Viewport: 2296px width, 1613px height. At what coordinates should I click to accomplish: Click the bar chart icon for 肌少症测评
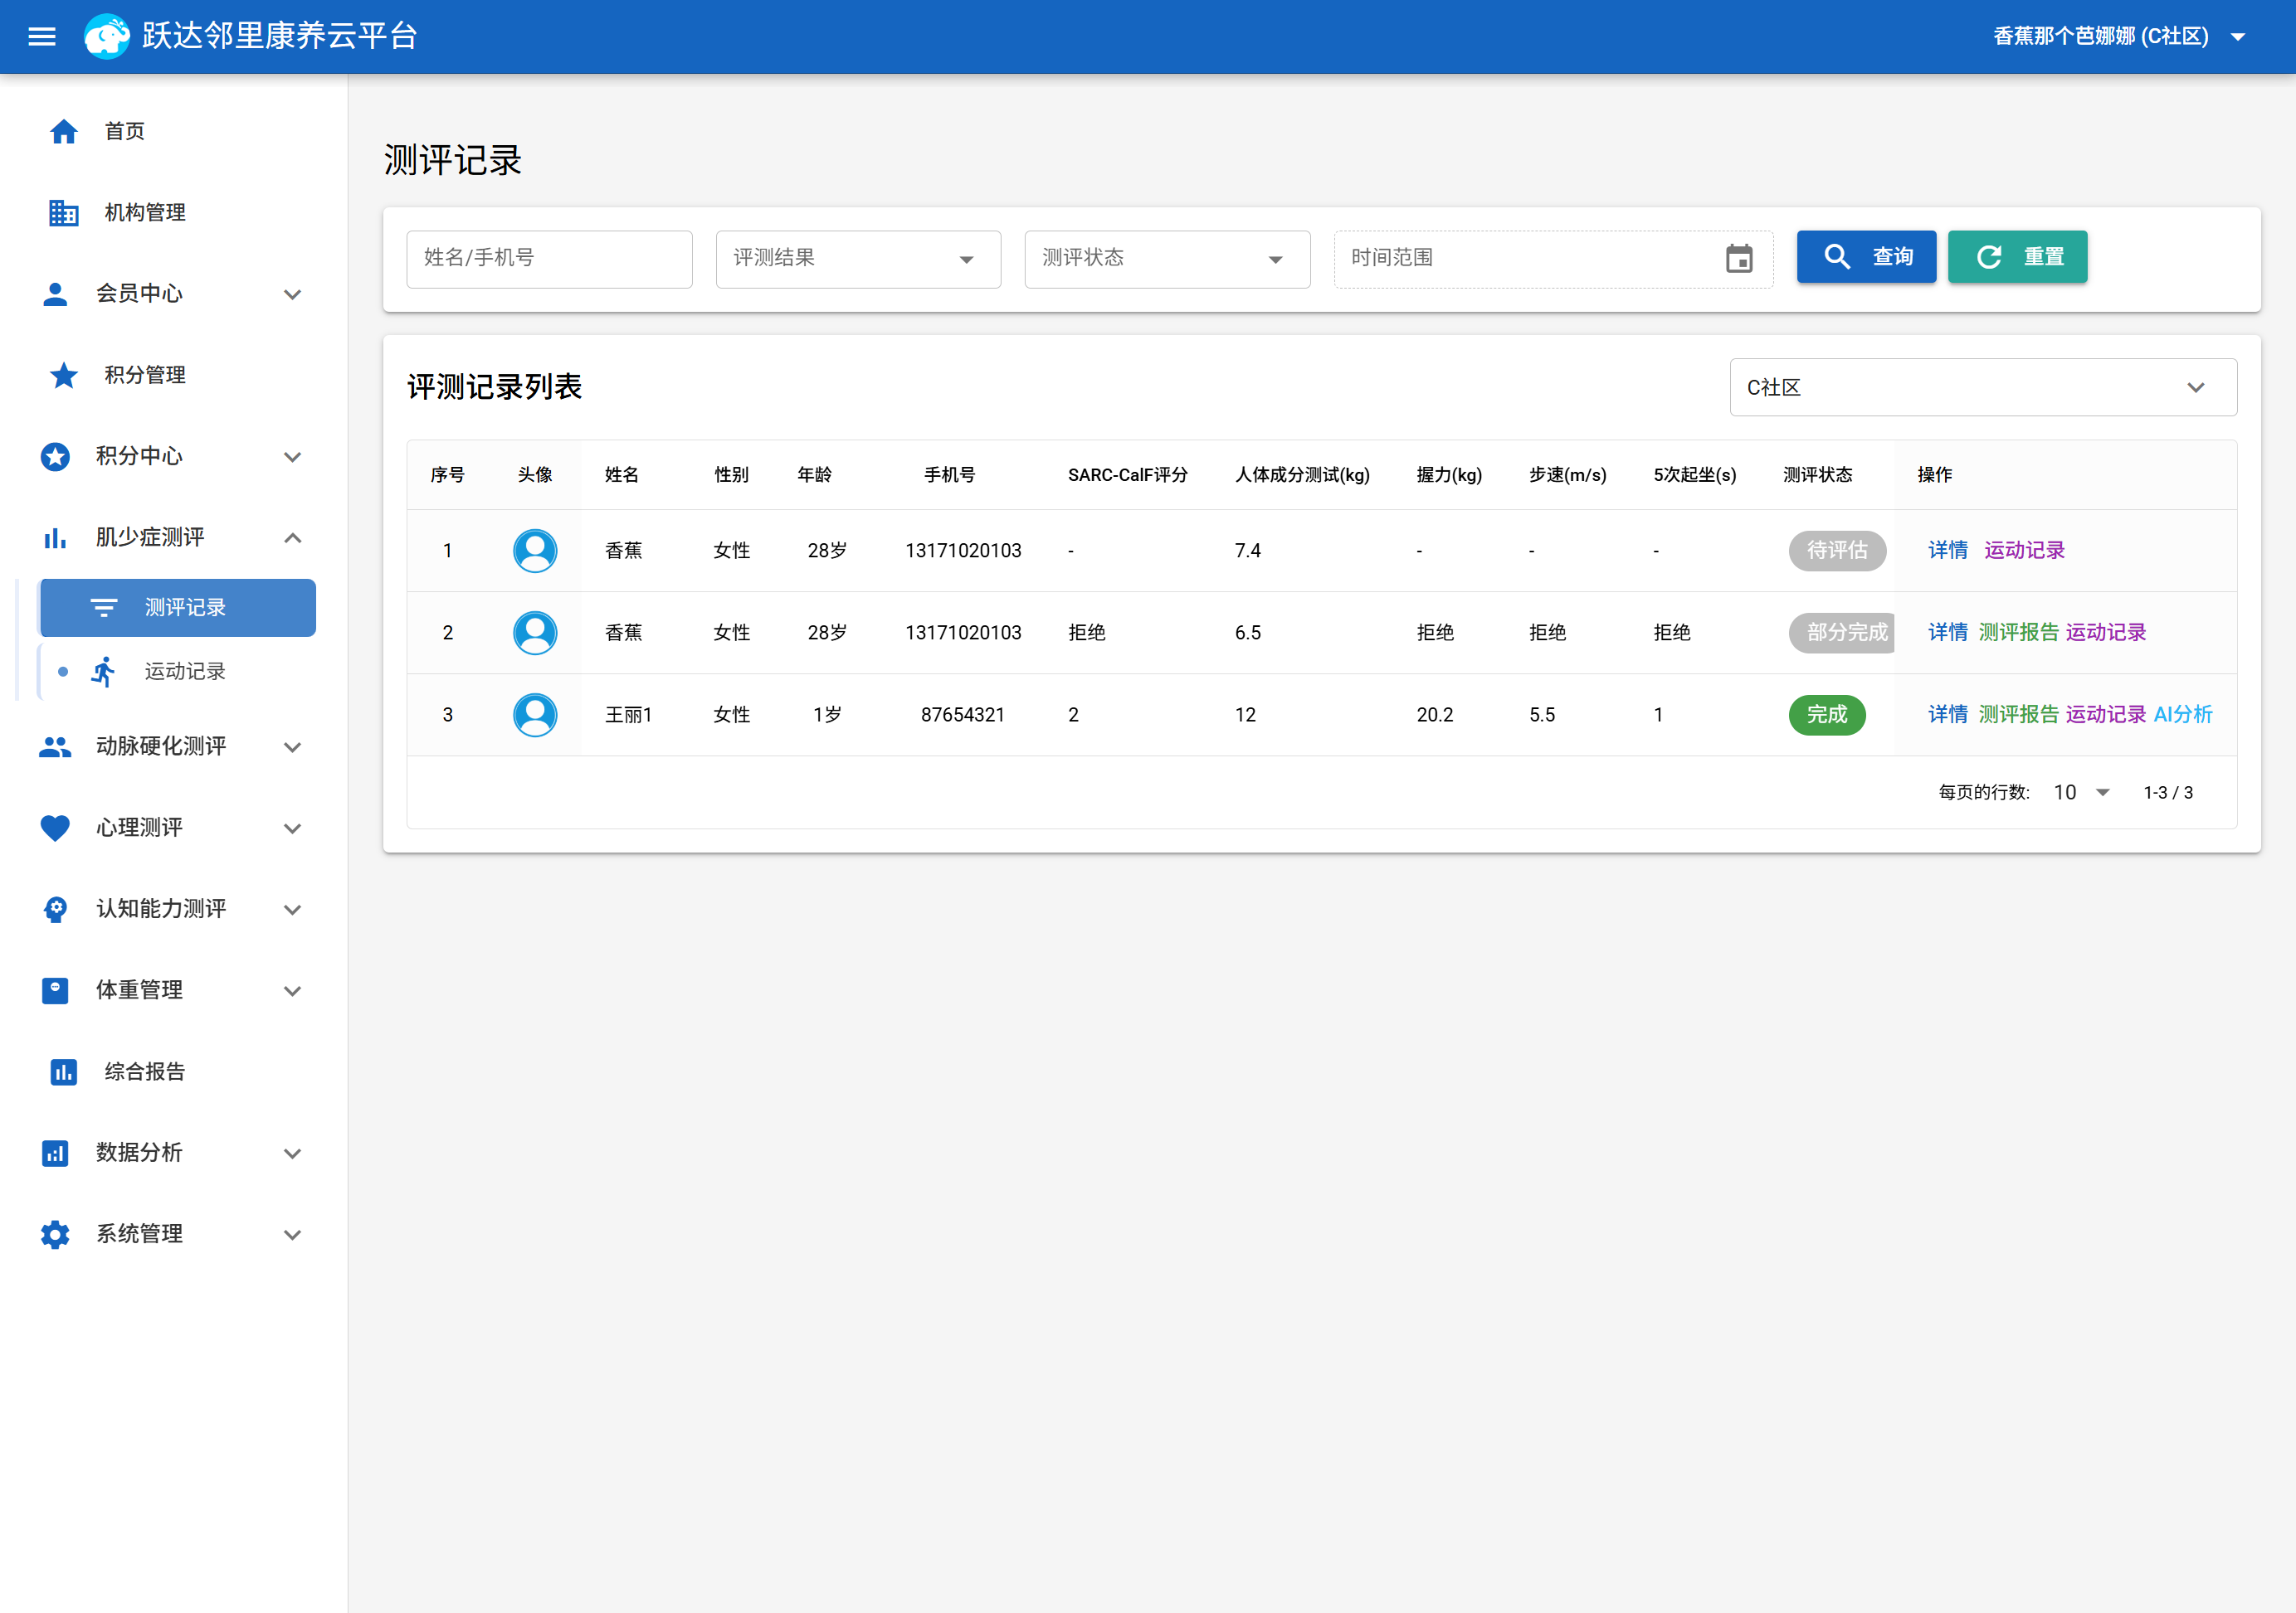55,537
